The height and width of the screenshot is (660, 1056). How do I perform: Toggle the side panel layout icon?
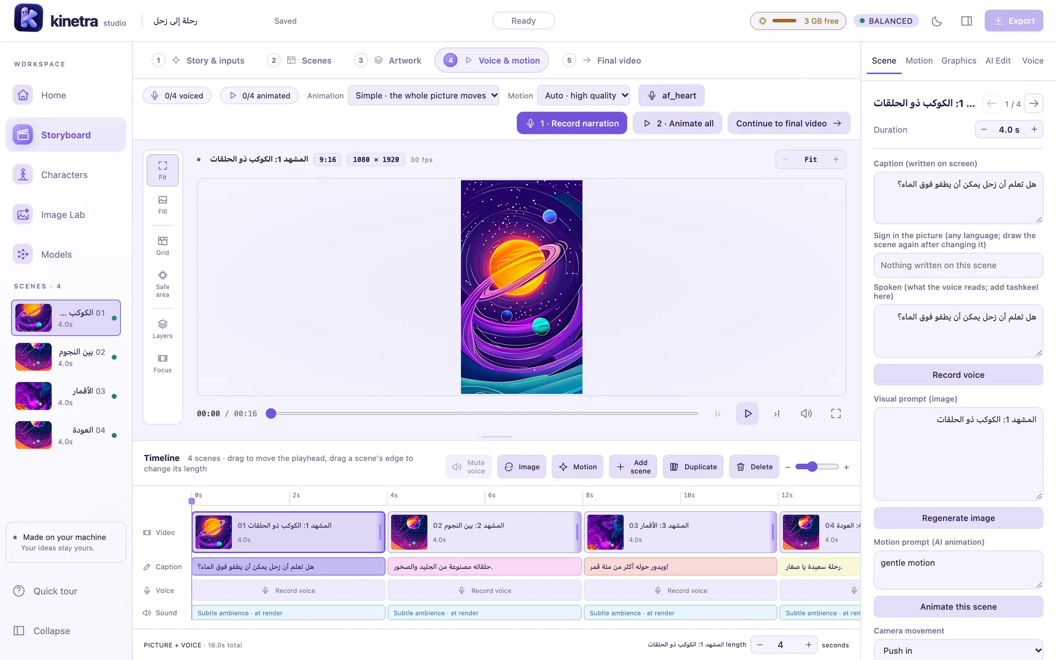coord(966,21)
